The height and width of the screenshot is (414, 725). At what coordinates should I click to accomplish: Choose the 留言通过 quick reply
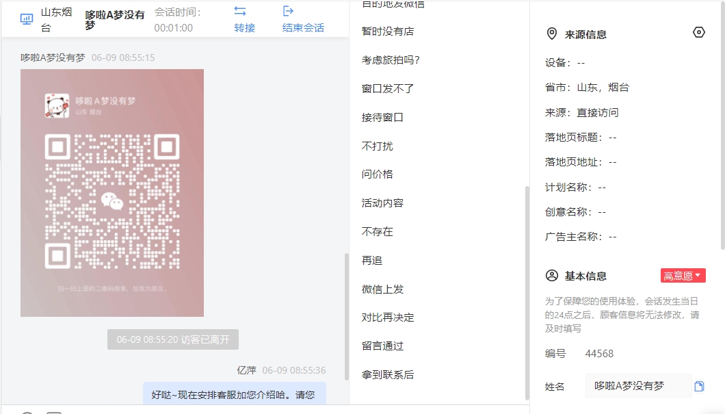382,346
